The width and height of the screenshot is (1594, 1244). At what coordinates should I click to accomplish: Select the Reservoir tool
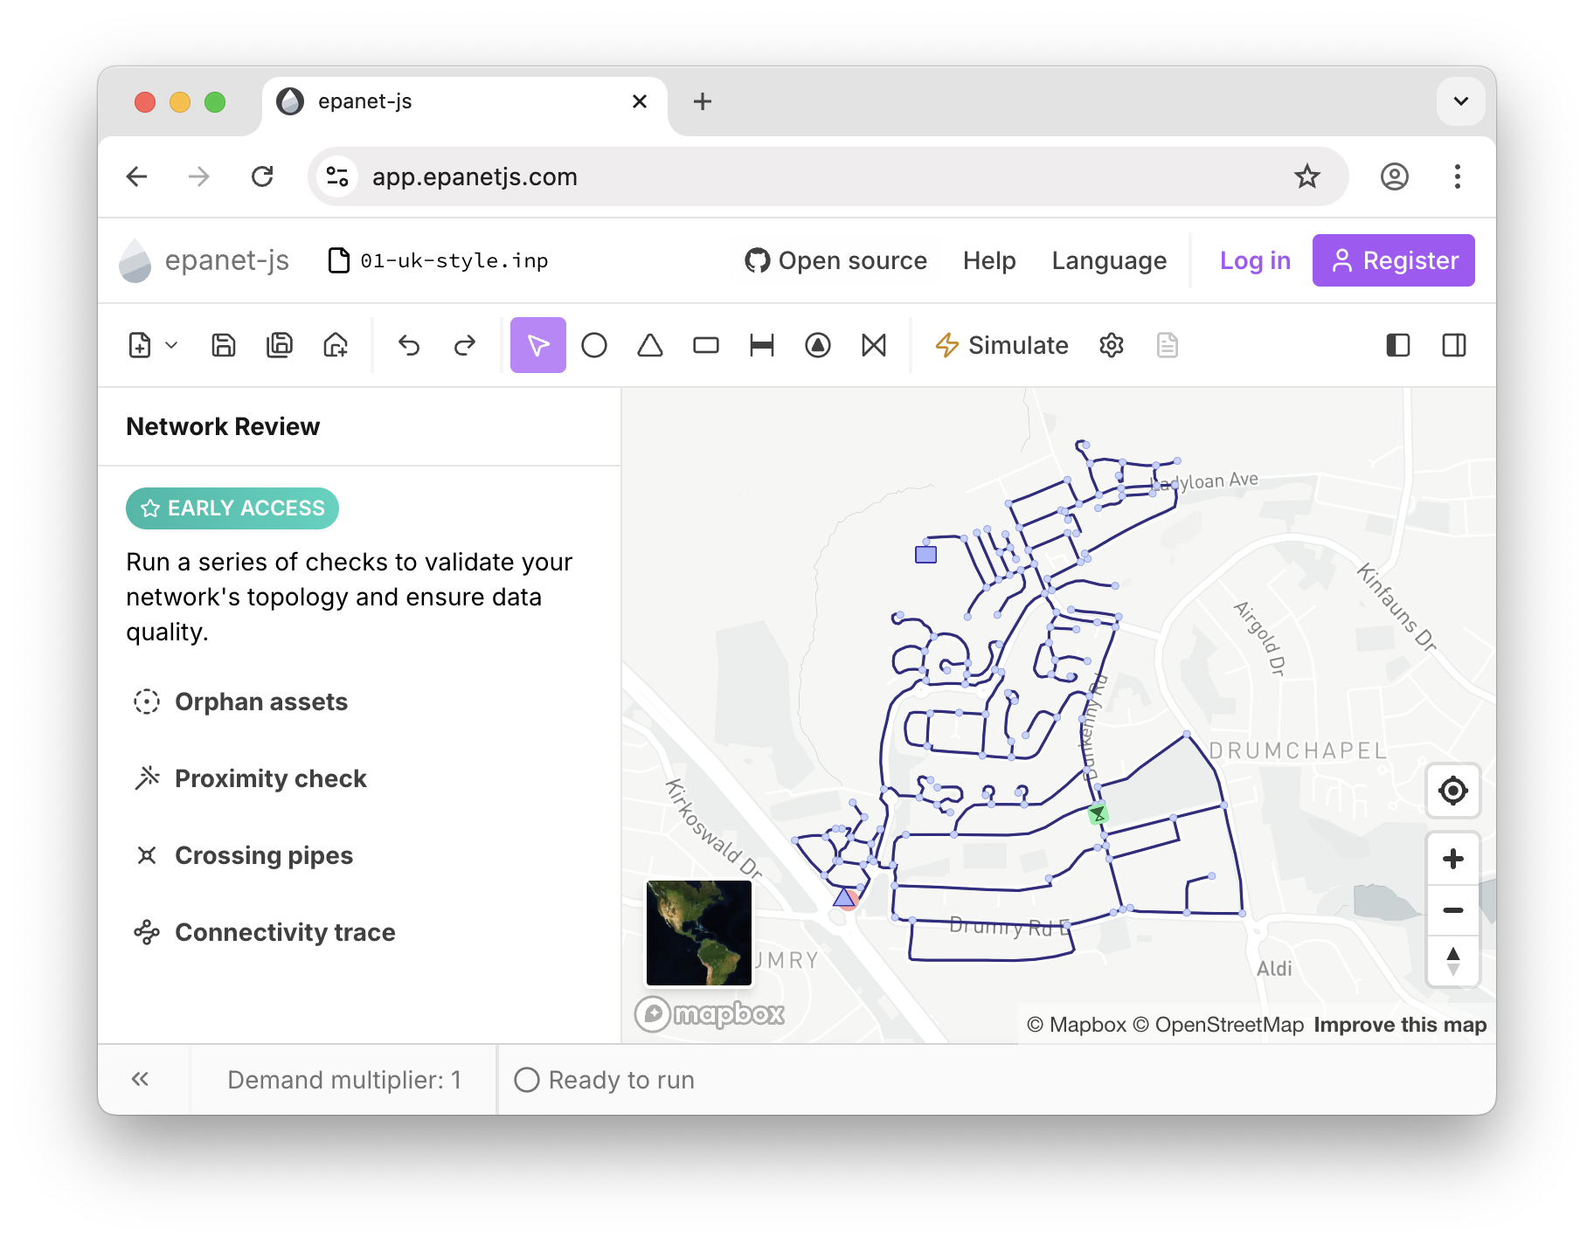(x=649, y=345)
